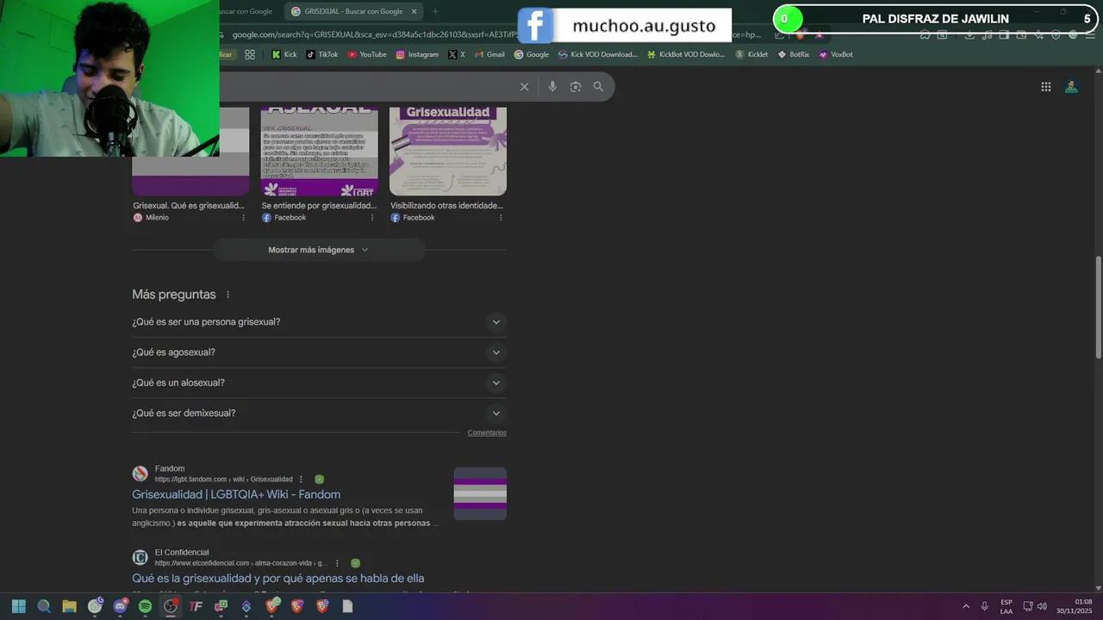Open "Visibilizando otras identidades" image result
The height and width of the screenshot is (620, 1103).
click(x=446, y=206)
